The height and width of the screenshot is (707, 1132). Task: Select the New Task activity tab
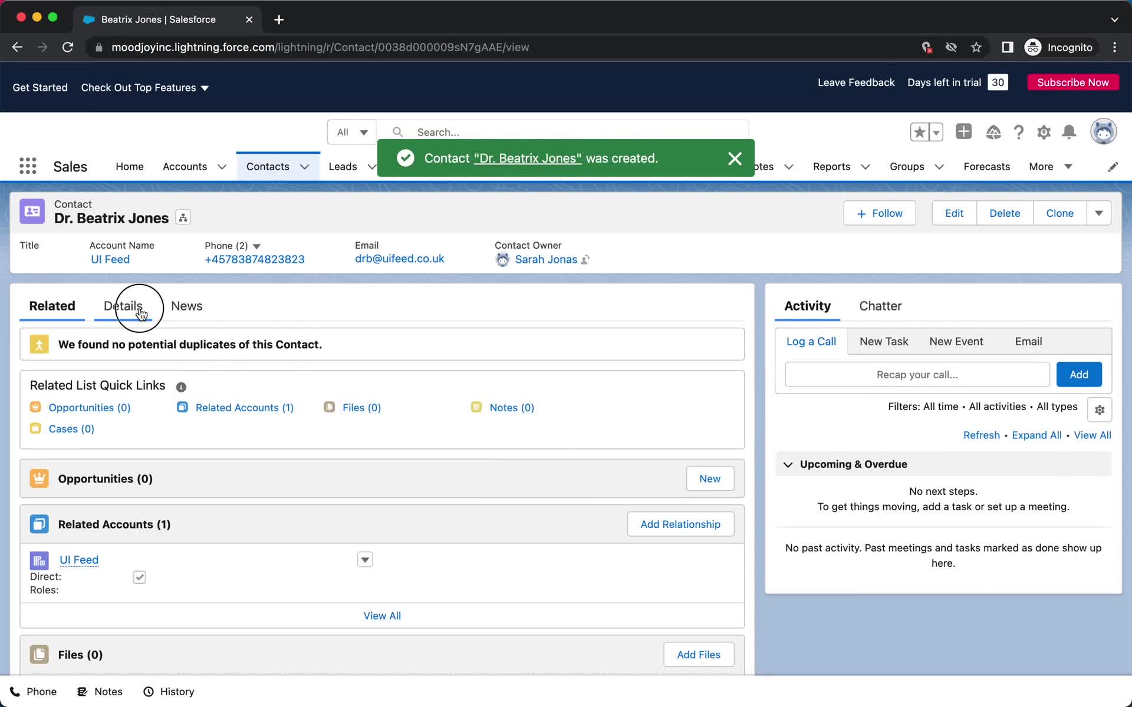tap(884, 341)
